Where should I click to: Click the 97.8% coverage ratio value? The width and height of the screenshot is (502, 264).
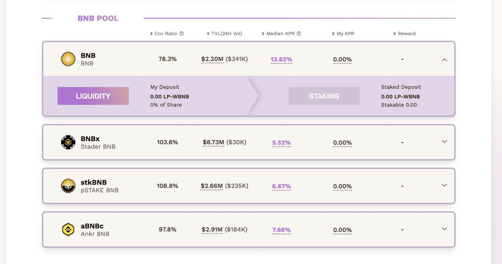[168, 229]
